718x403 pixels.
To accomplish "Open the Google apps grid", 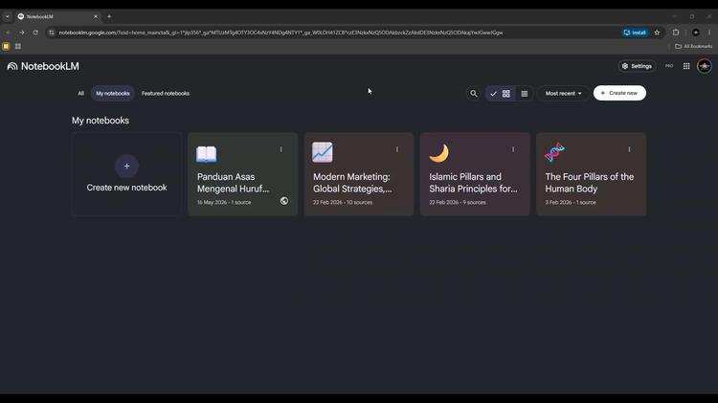I will 686,66.
